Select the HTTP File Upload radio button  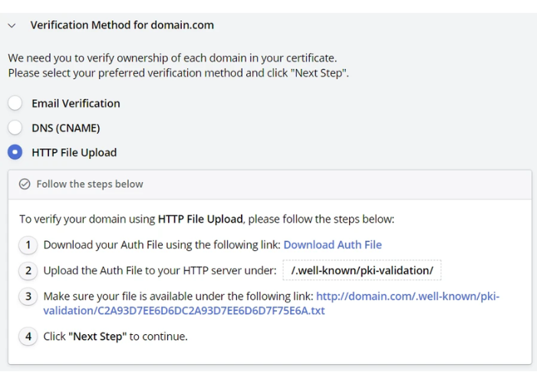click(15, 152)
